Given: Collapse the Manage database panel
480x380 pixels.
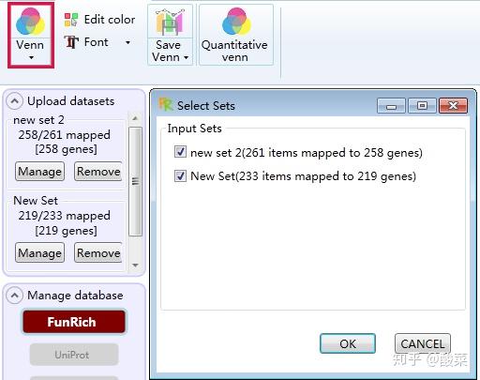Looking at the screenshot, I should click(x=14, y=296).
